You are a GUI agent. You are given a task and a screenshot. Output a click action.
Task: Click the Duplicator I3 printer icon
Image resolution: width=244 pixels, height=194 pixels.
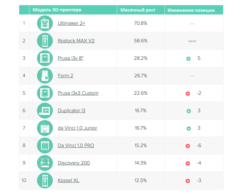pos(45,111)
